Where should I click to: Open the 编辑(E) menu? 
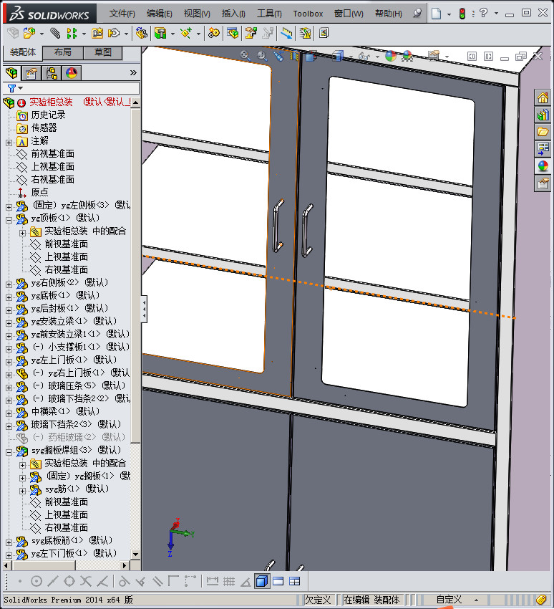pos(159,14)
